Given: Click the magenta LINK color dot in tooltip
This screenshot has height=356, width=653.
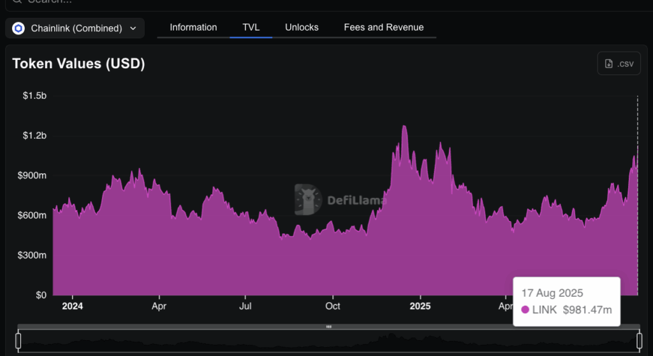Looking at the screenshot, I should [x=525, y=310].
